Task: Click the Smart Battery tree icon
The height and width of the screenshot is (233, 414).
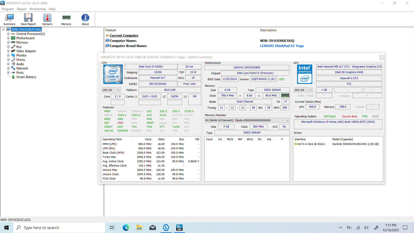Action: [13, 77]
